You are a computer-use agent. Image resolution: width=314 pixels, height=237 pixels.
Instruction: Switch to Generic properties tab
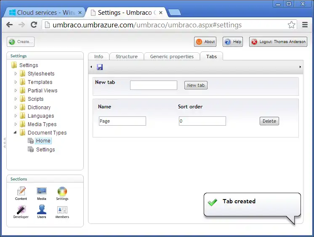tap(172, 57)
